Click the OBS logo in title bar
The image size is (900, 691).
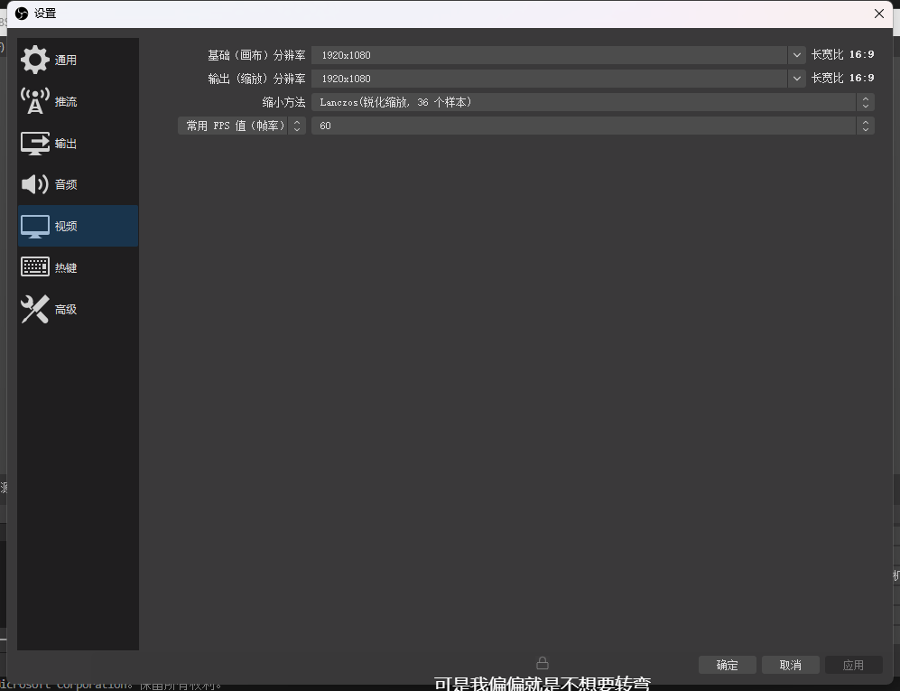tap(22, 14)
